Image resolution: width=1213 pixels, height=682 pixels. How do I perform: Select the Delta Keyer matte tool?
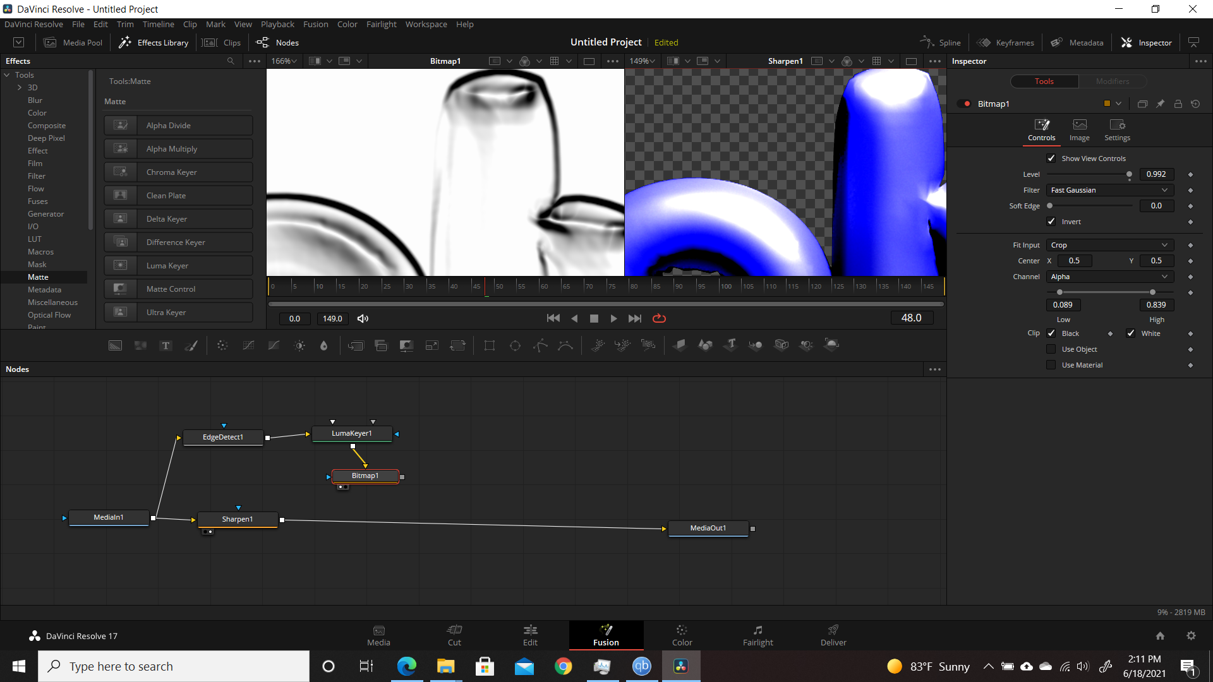pos(178,219)
